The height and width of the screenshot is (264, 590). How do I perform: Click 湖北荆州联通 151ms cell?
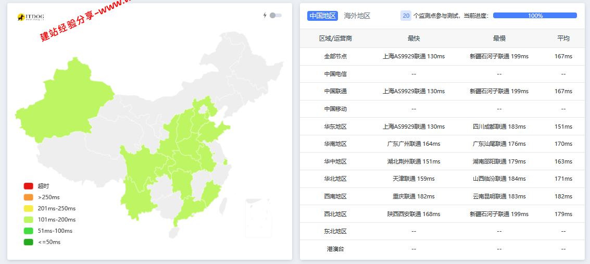click(x=414, y=162)
